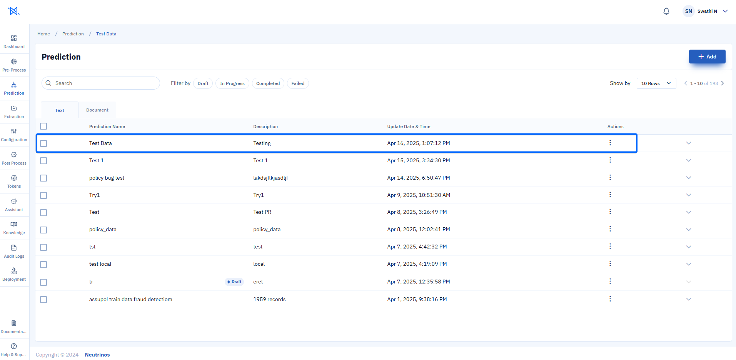Expand the tst row chevron
The height and width of the screenshot is (360, 736).
689,247
